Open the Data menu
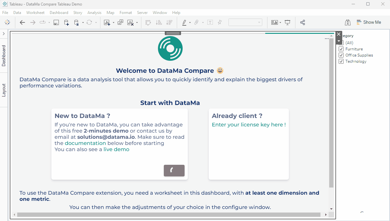Image resolution: width=390 pixels, height=221 pixels. coord(17,13)
